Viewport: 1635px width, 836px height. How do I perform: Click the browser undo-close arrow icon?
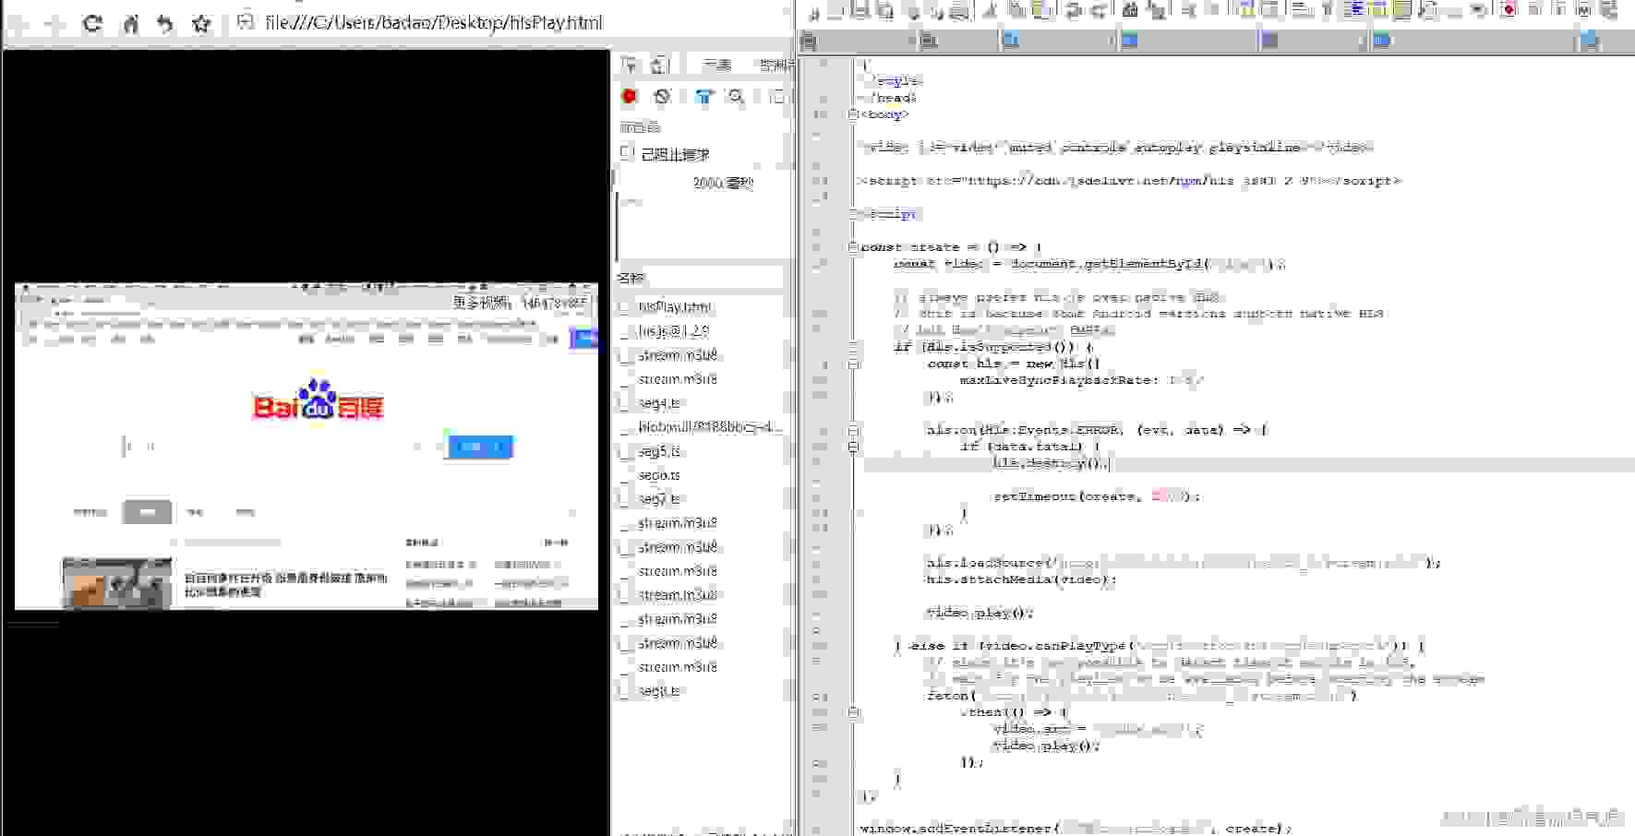point(165,23)
